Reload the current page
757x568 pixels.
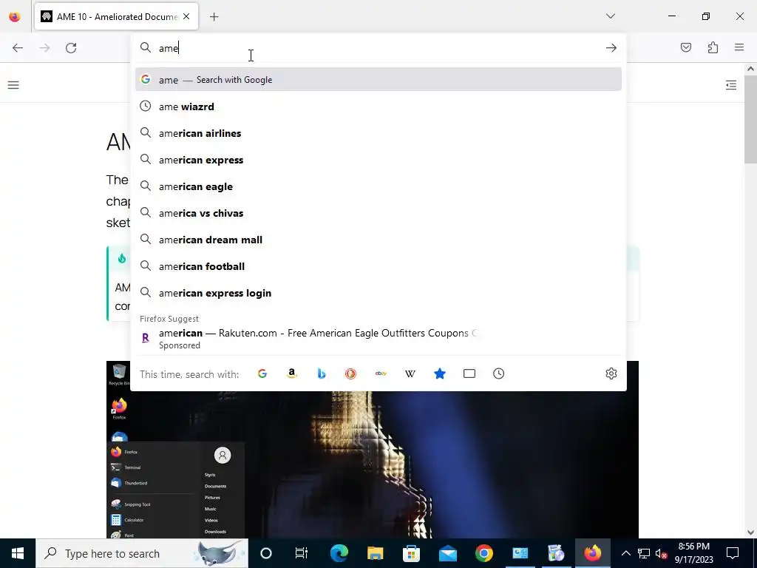click(71, 48)
